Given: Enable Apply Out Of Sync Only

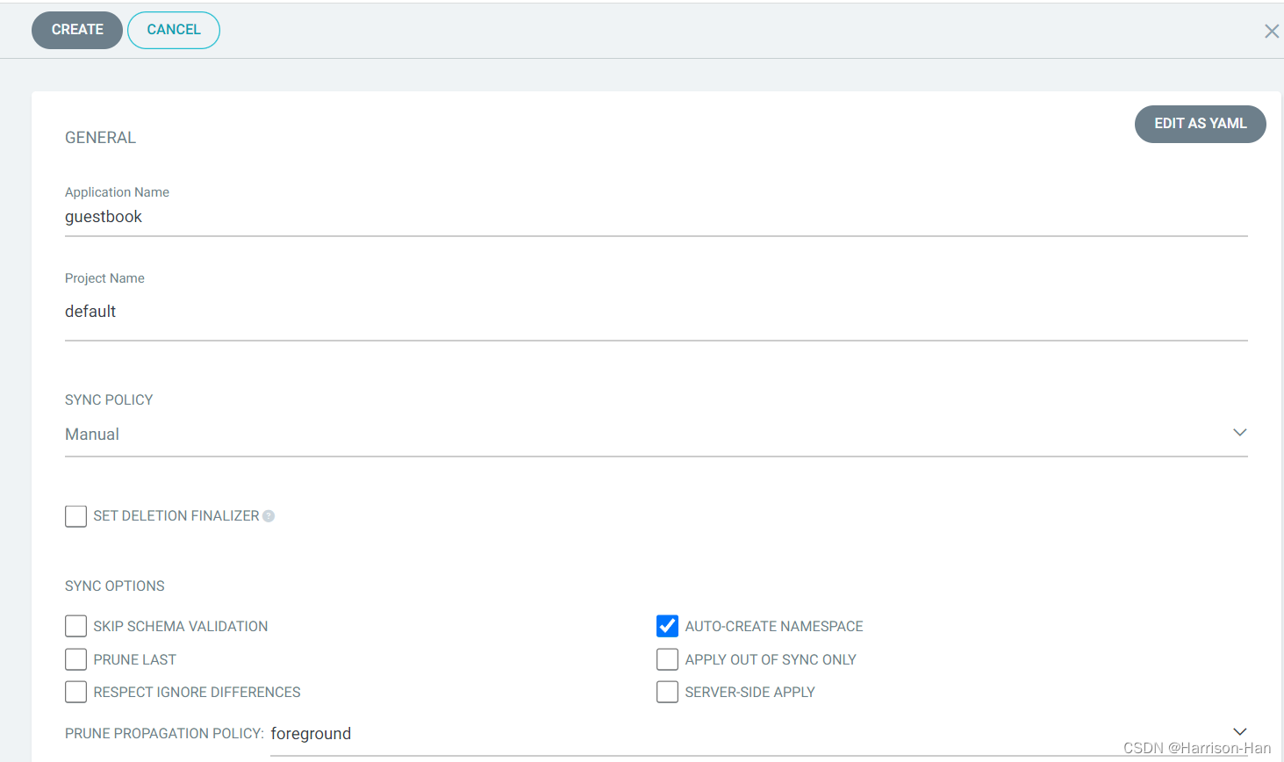Looking at the screenshot, I should click(667, 659).
